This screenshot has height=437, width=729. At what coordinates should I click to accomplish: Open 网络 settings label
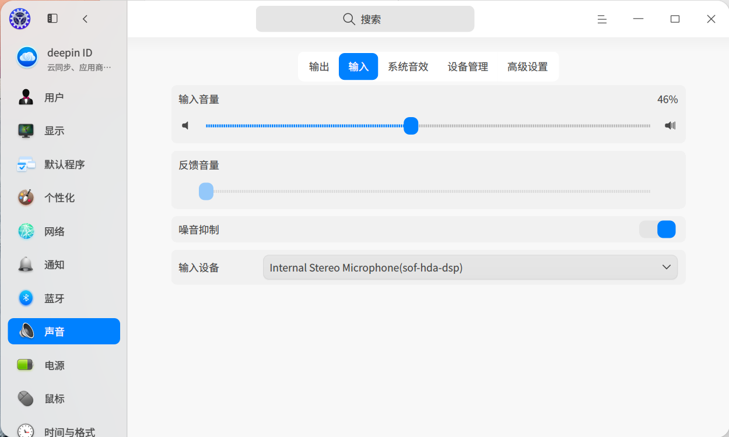[x=54, y=231]
